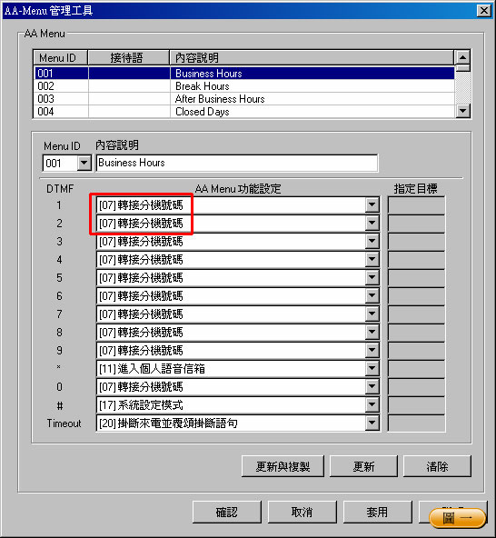Click the list scroll down arrow
Screen dimensions: 496x538
coord(462,111)
